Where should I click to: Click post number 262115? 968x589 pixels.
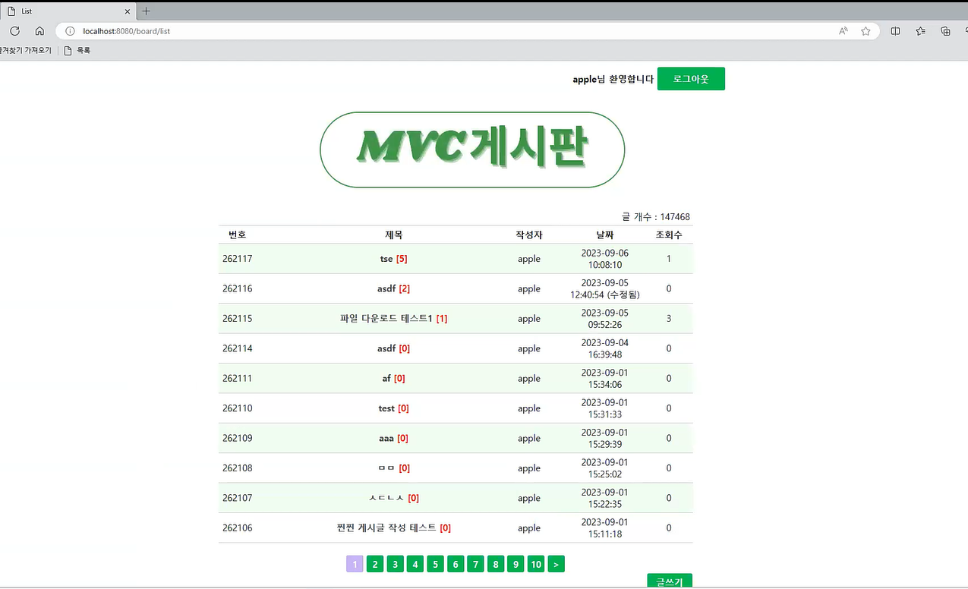[x=238, y=319]
